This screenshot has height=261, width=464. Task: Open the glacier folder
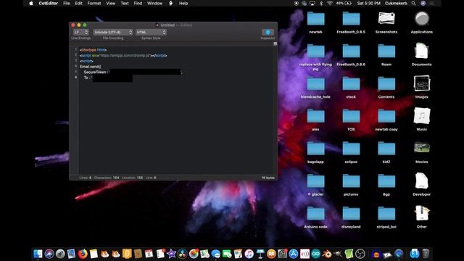click(315, 181)
